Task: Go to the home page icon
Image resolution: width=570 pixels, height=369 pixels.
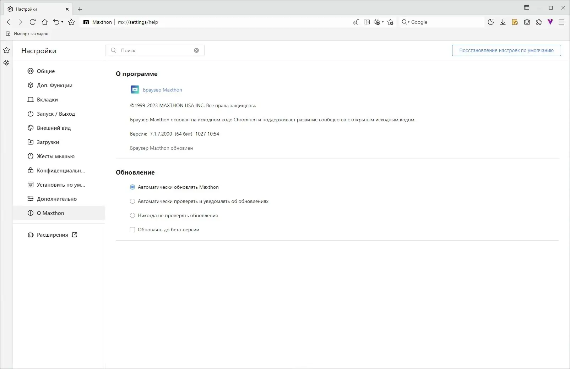Action: point(45,22)
